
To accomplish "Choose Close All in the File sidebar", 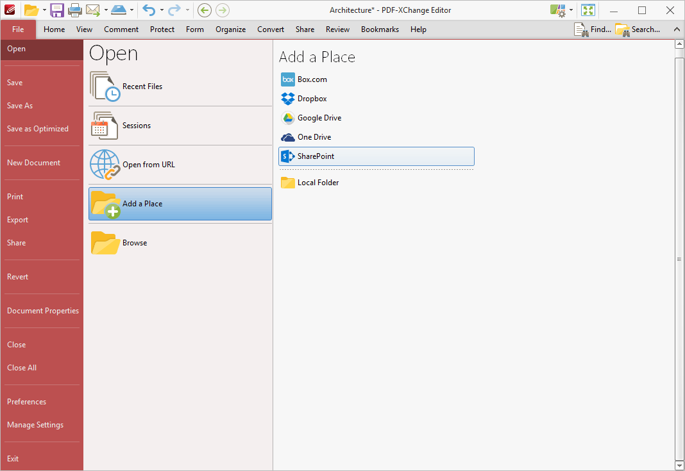I will click(42, 368).
